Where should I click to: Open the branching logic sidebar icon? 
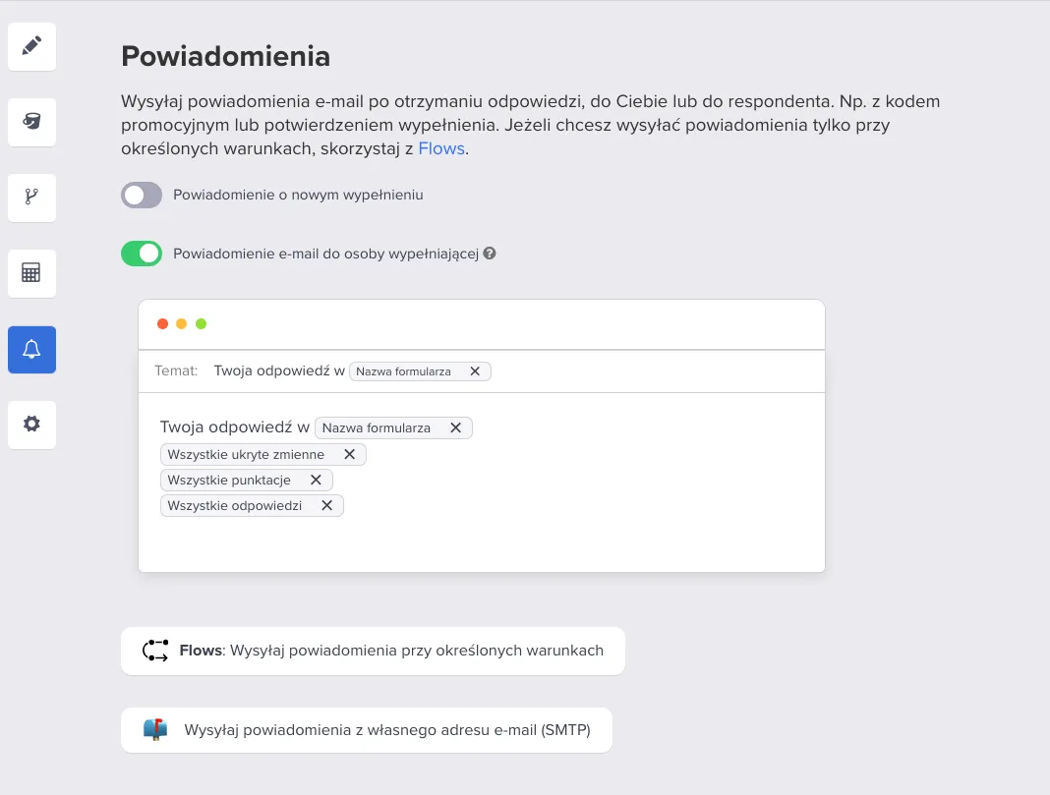(x=31, y=198)
